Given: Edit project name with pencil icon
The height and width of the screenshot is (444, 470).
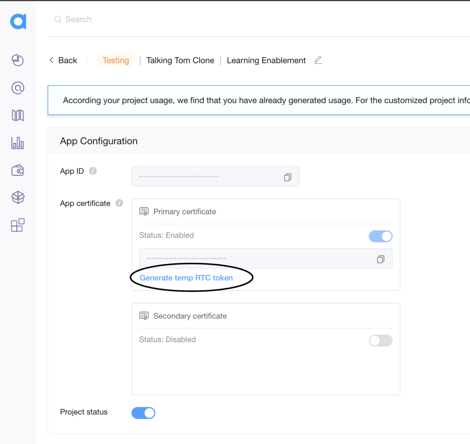Looking at the screenshot, I should point(318,60).
